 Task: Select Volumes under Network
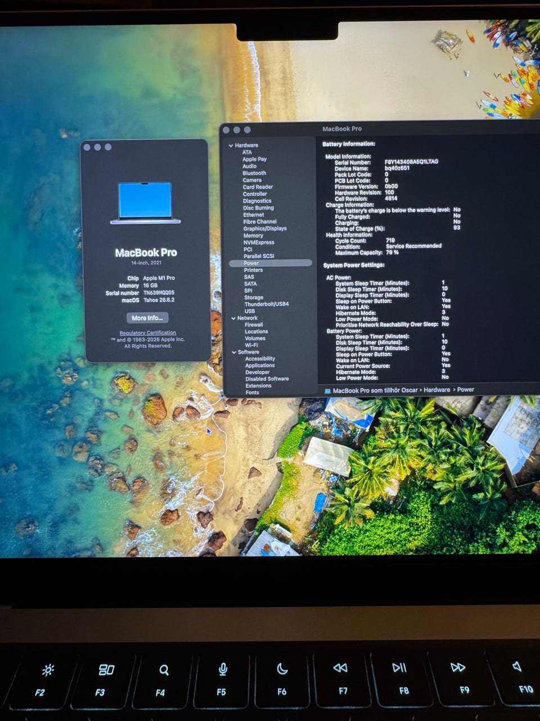[255, 339]
